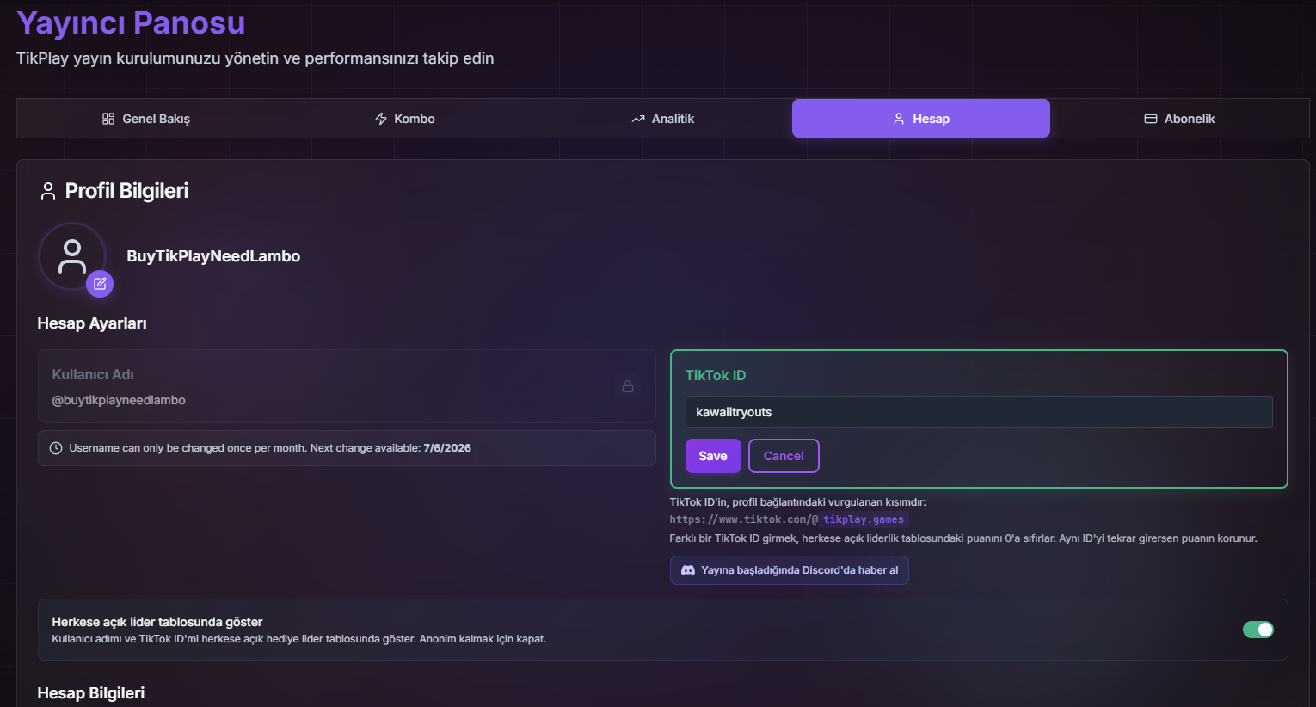The height and width of the screenshot is (707, 1316).
Task: Click the profile avatar placeholder
Action: tap(72, 256)
